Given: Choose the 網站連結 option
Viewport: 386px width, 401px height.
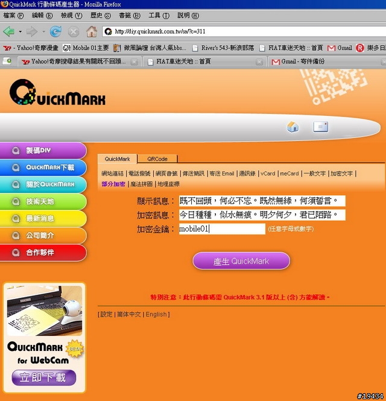Looking at the screenshot, I should pyautogui.click(x=112, y=174).
